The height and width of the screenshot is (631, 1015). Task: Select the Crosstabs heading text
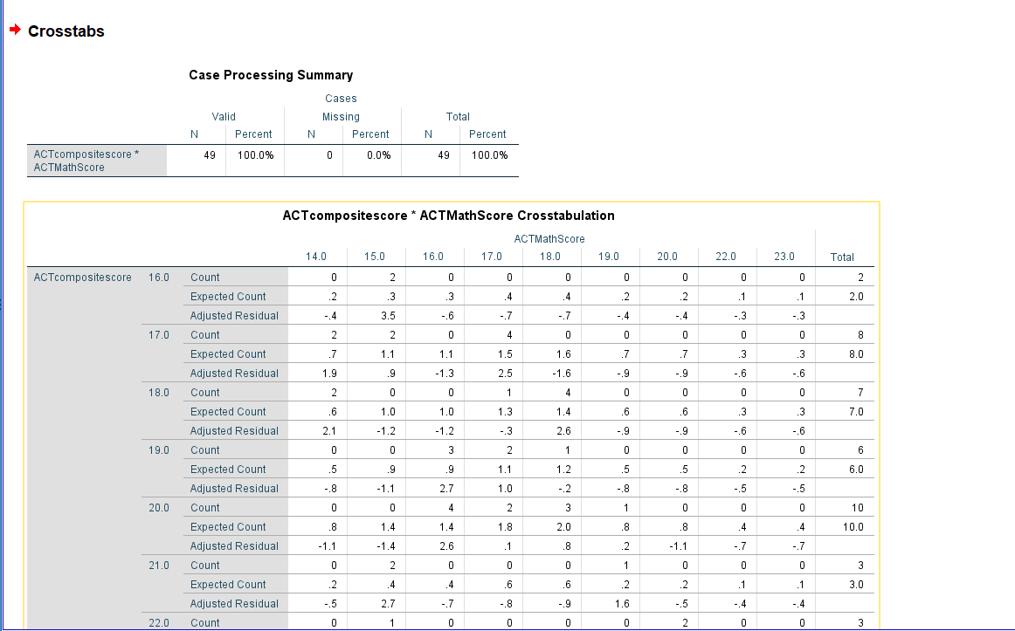coord(66,31)
